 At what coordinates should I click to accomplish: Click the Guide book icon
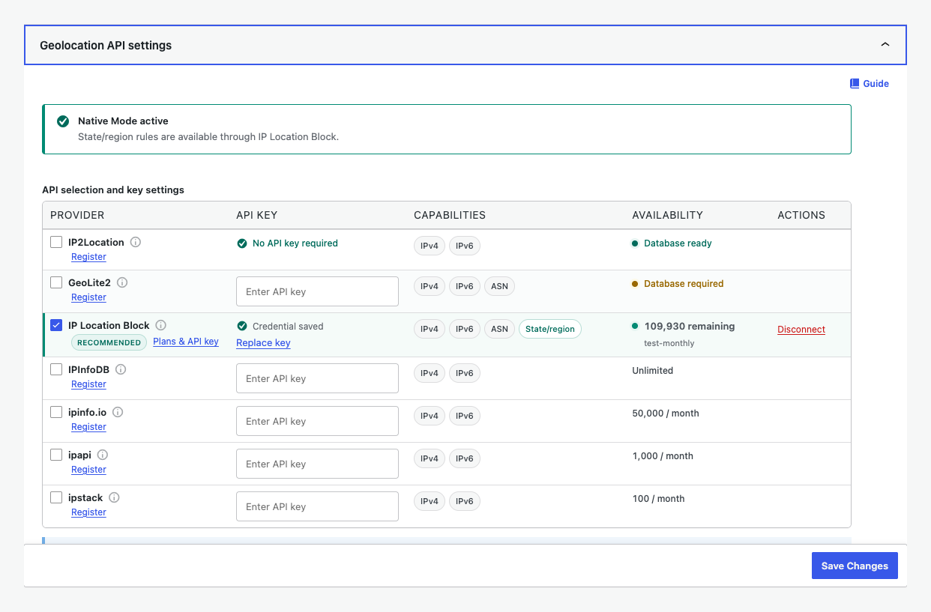(x=855, y=83)
